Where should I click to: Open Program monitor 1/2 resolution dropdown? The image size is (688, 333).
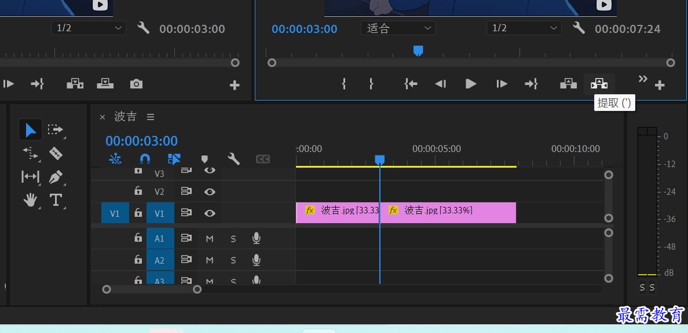click(x=524, y=28)
